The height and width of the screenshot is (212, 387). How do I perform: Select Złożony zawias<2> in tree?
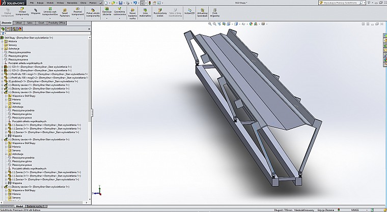click(39, 88)
